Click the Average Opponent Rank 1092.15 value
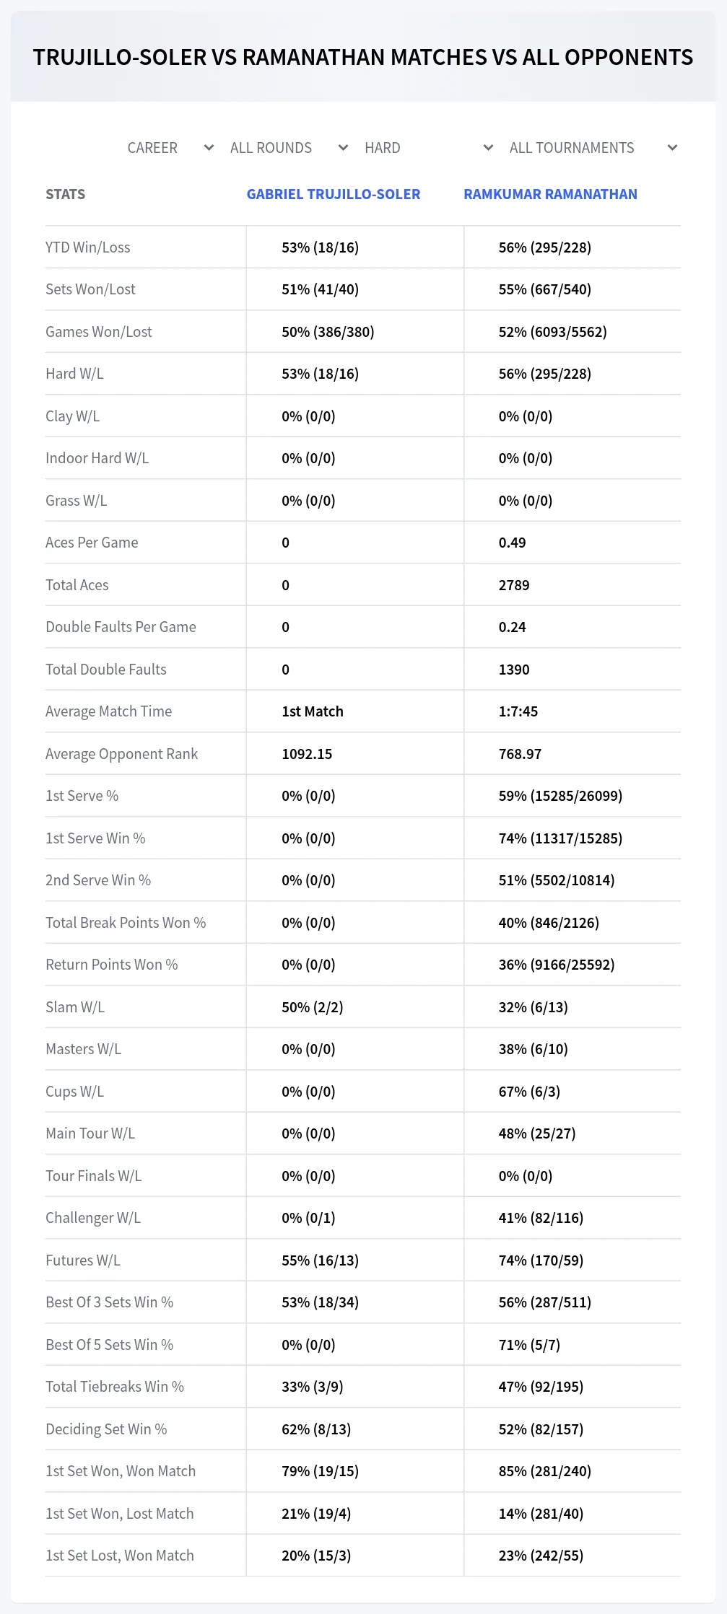 click(x=307, y=754)
